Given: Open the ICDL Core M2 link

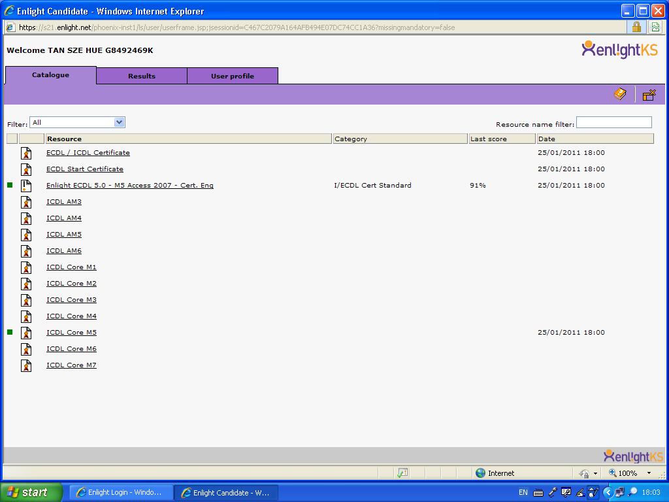Looking at the screenshot, I should (x=71, y=284).
